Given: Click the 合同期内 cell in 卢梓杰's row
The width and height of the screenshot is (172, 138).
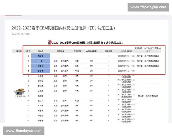Looking at the screenshot, I should tap(64, 106).
